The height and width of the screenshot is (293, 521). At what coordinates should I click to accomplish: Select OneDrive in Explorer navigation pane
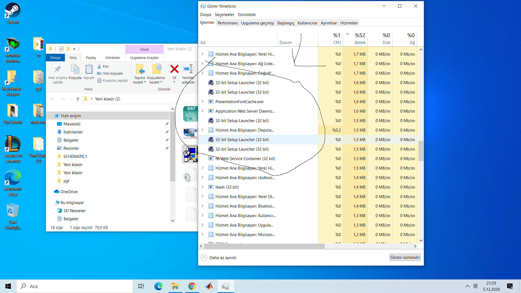pyautogui.click(x=66, y=192)
